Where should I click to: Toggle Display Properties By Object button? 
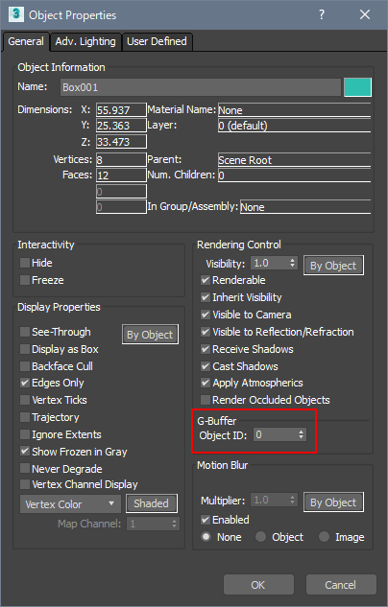[151, 335]
